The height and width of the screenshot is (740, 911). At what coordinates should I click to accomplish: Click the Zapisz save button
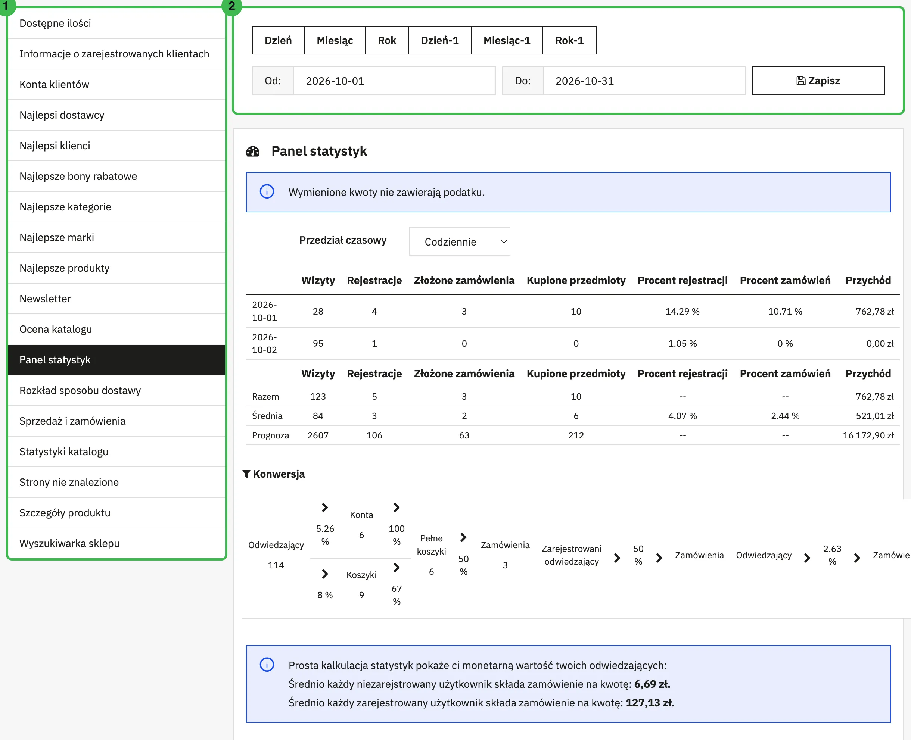click(x=818, y=81)
